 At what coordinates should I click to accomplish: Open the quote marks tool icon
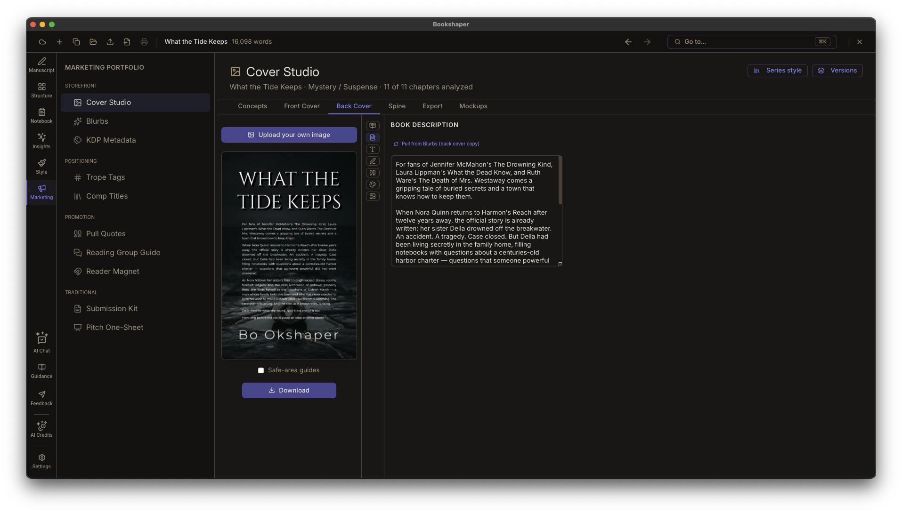click(x=373, y=173)
